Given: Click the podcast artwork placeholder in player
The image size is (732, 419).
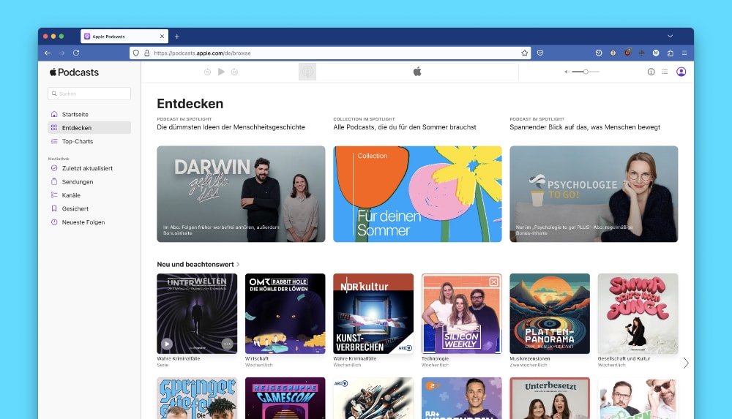Looking at the screenshot, I should coord(307,72).
